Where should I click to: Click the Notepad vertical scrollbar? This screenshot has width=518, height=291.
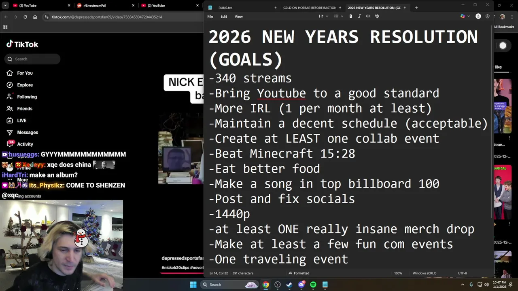click(x=492, y=121)
